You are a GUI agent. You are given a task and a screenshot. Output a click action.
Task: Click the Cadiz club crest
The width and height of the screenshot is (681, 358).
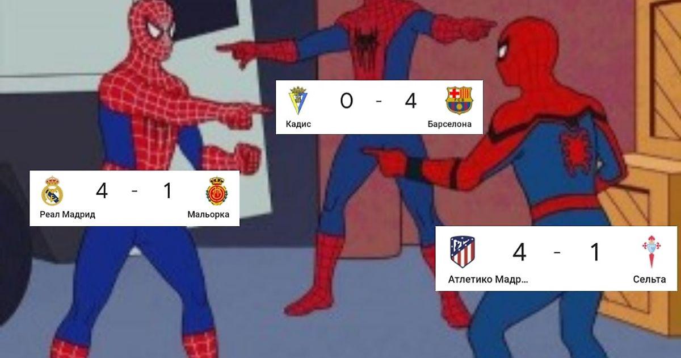tap(298, 101)
